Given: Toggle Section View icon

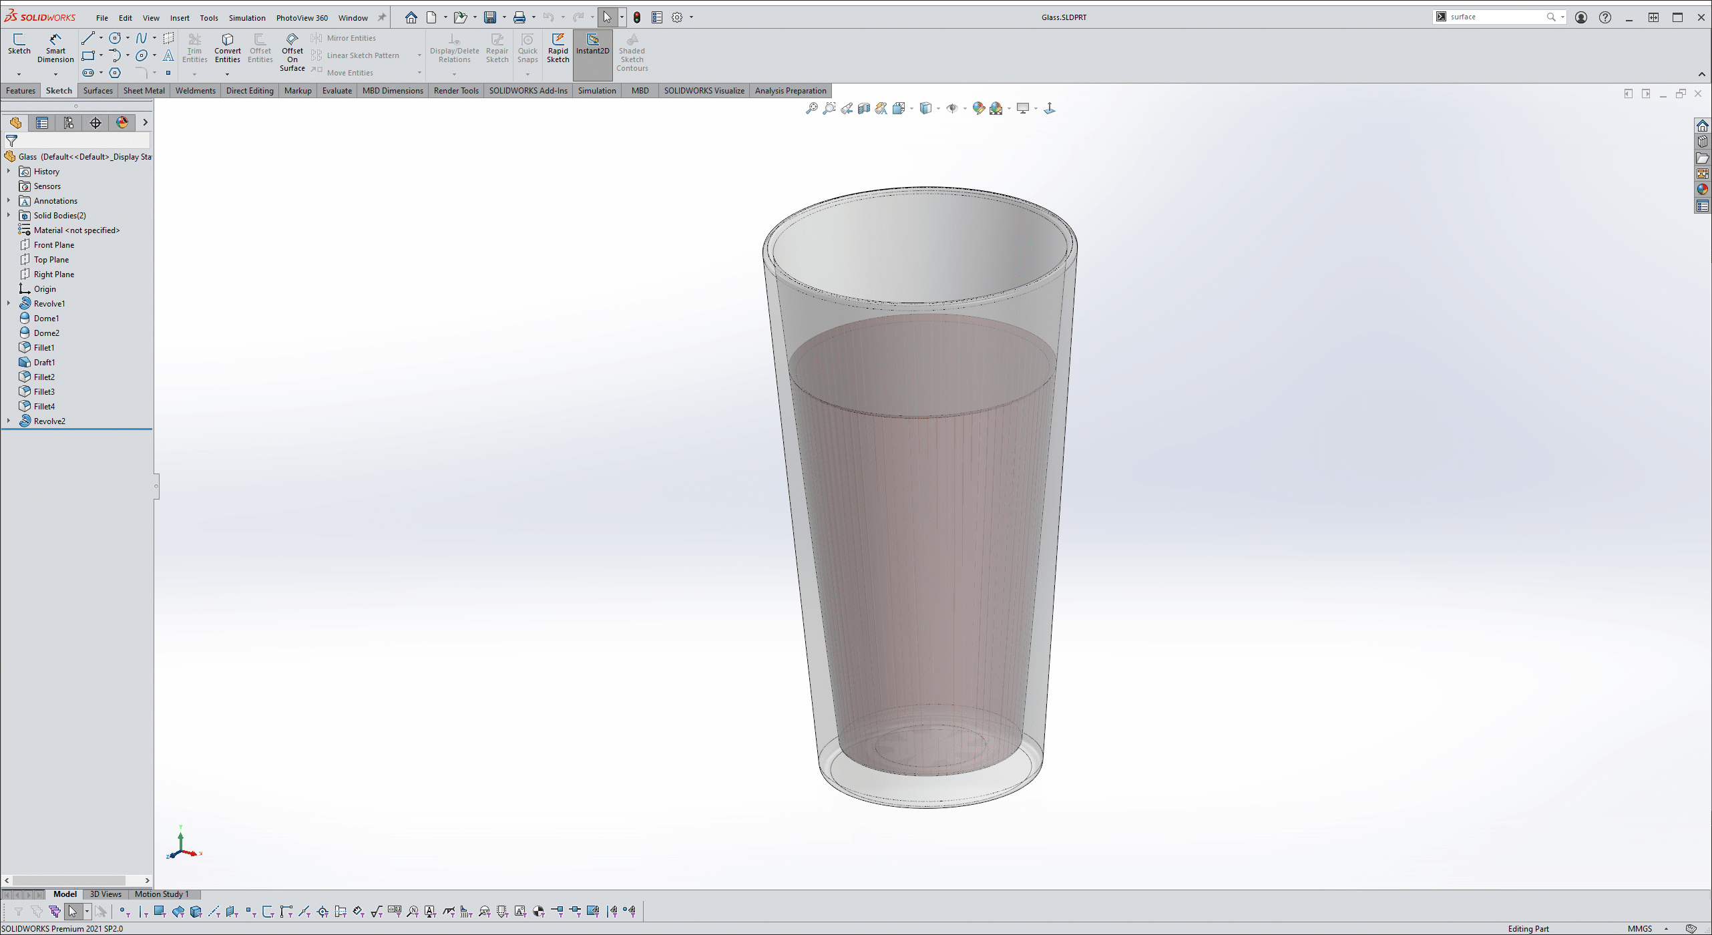Looking at the screenshot, I should [864, 108].
